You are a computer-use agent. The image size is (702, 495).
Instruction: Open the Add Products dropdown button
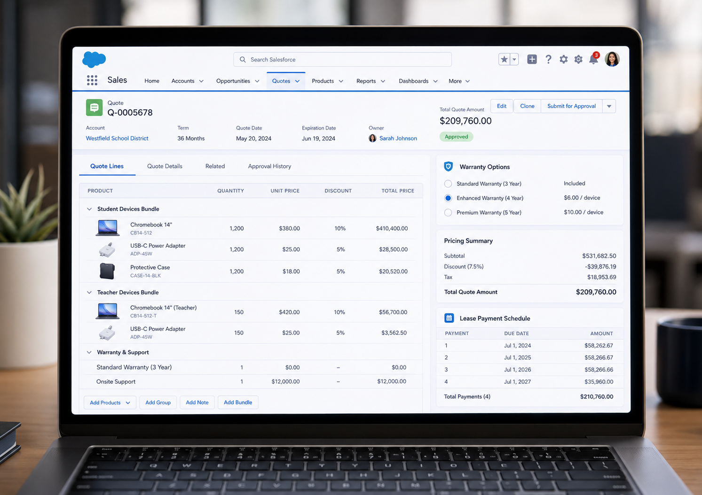[110, 402]
